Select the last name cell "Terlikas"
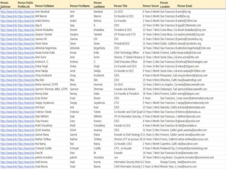The image size is (226, 169). [x=98, y=139]
